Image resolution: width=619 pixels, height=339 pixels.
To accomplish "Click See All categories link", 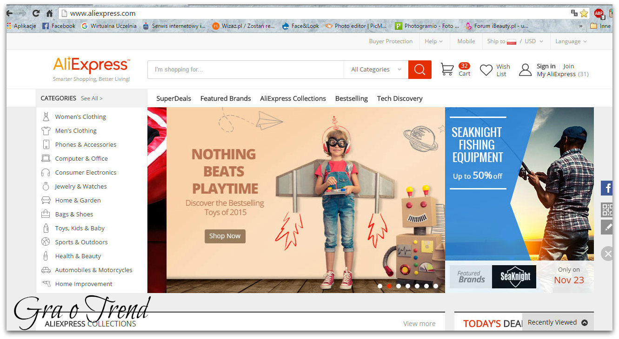I will pyautogui.click(x=92, y=98).
